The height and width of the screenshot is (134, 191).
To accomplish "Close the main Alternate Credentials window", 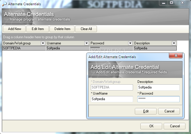I will 182,3.
